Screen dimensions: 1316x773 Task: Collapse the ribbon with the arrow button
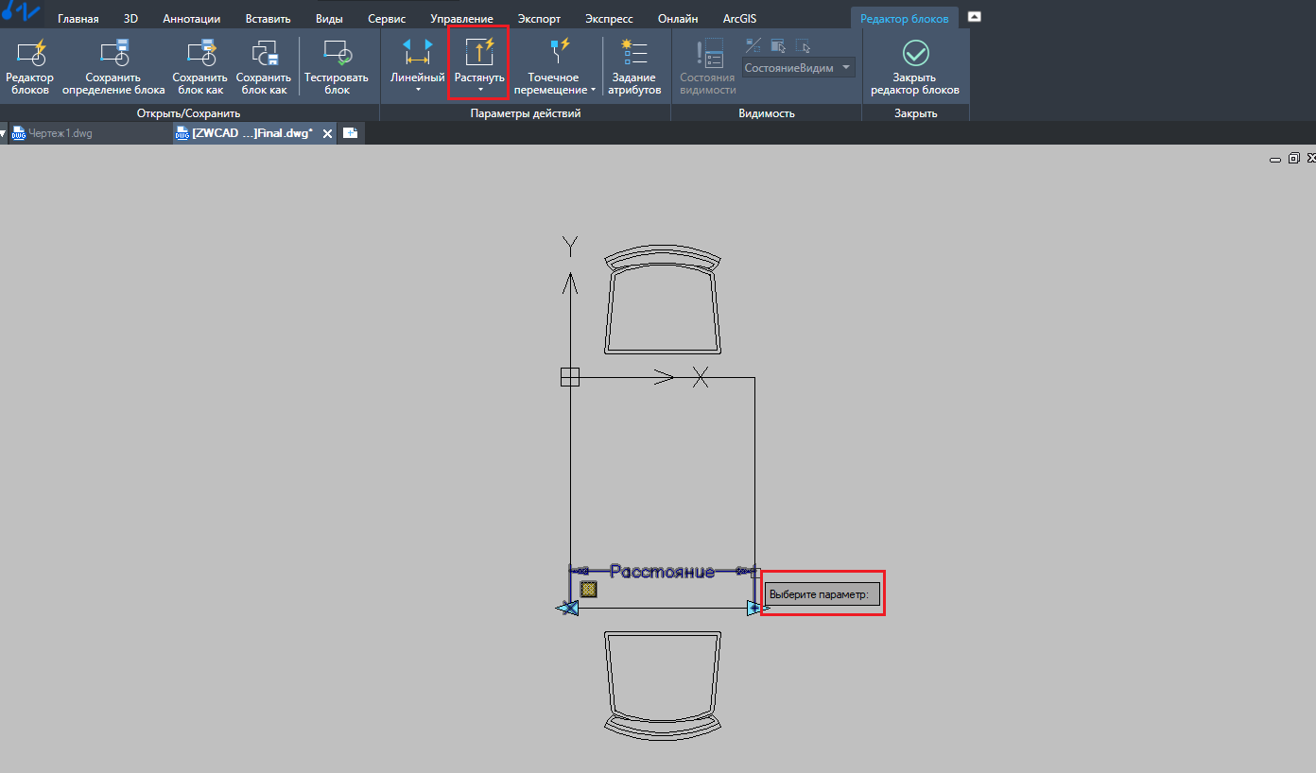coord(975,17)
